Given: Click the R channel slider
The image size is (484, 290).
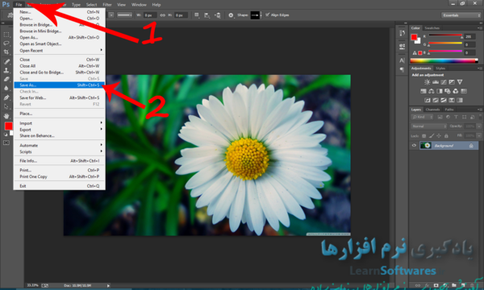Looking at the screenshot, I should [x=445, y=36].
